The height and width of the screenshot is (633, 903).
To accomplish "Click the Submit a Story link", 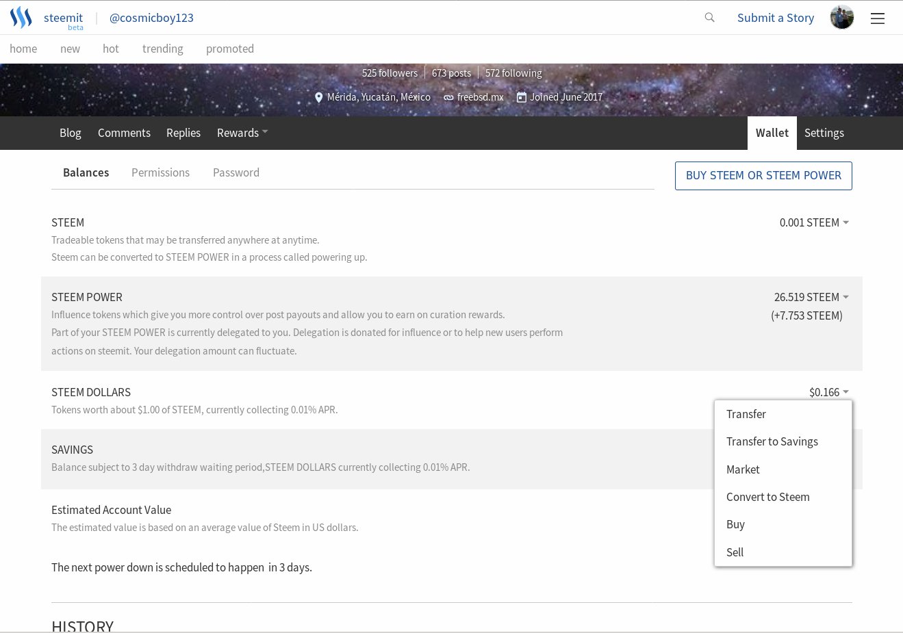I will click(x=776, y=18).
